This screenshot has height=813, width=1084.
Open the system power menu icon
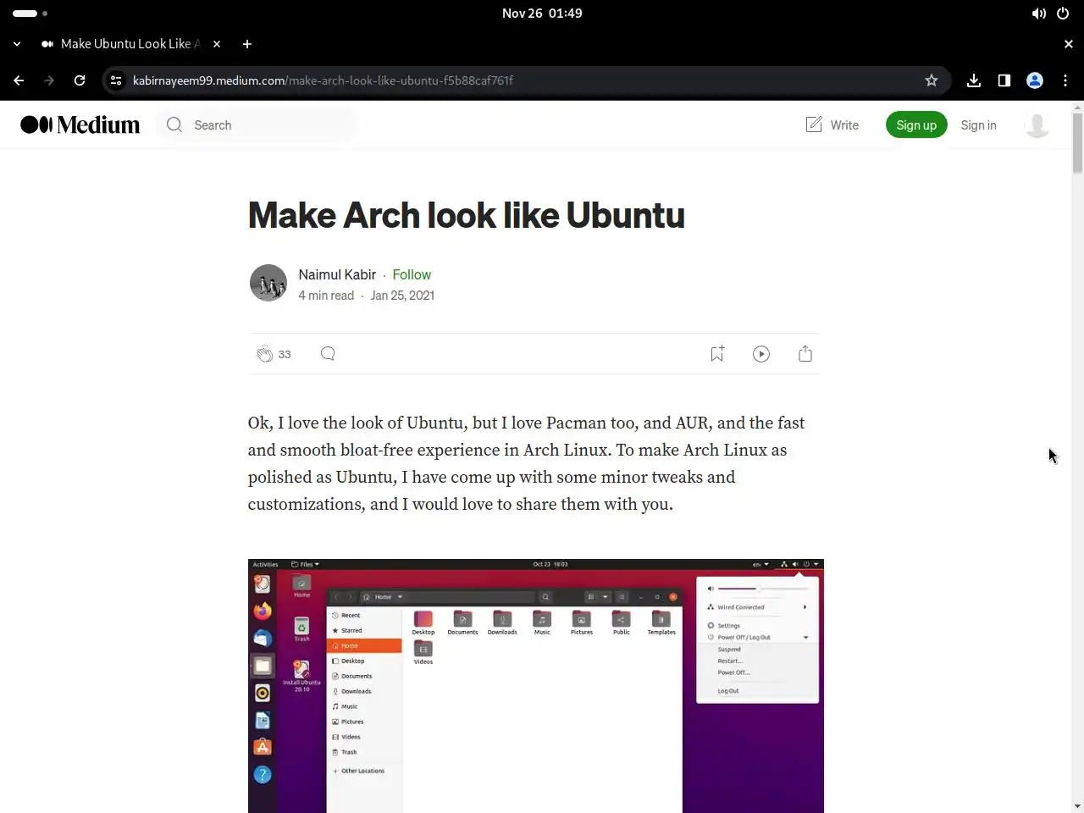pyautogui.click(x=1063, y=14)
